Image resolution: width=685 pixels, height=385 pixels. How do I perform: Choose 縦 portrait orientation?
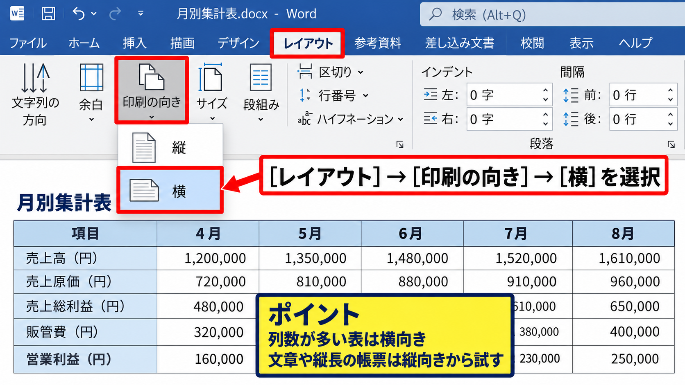tap(170, 147)
